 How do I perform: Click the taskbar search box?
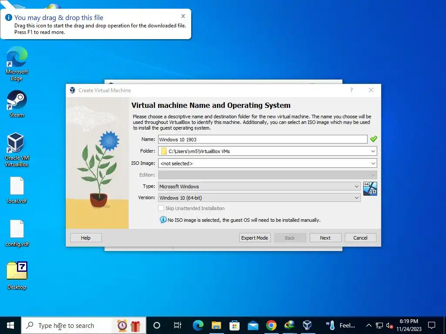pyautogui.click(x=84, y=325)
